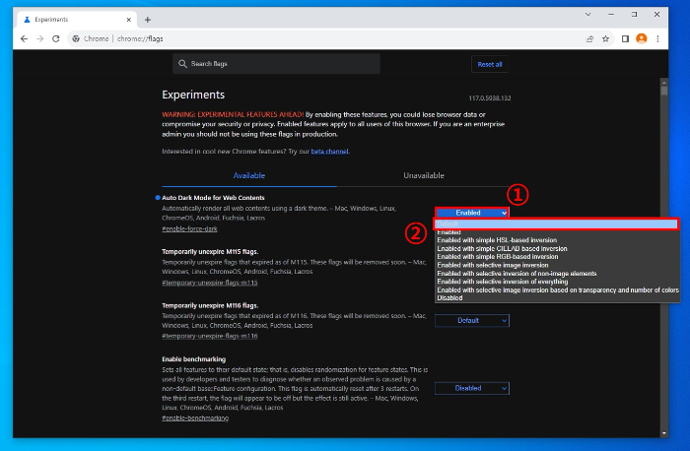The height and width of the screenshot is (451, 690).
Task: Go back using the browser back arrow
Action: [x=25, y=38]
